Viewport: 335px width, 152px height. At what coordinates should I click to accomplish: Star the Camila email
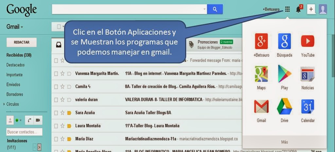pos(62,87)
